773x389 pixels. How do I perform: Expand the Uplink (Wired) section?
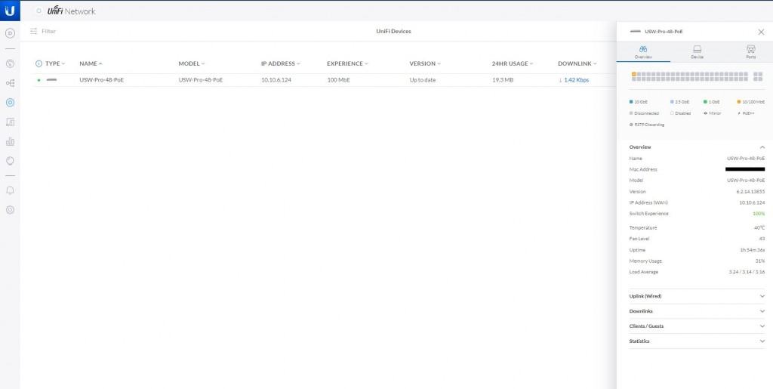(x=697, y=296)
